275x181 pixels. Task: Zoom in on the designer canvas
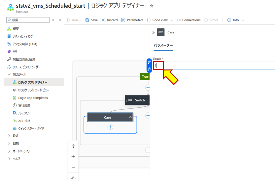(73, 157)
